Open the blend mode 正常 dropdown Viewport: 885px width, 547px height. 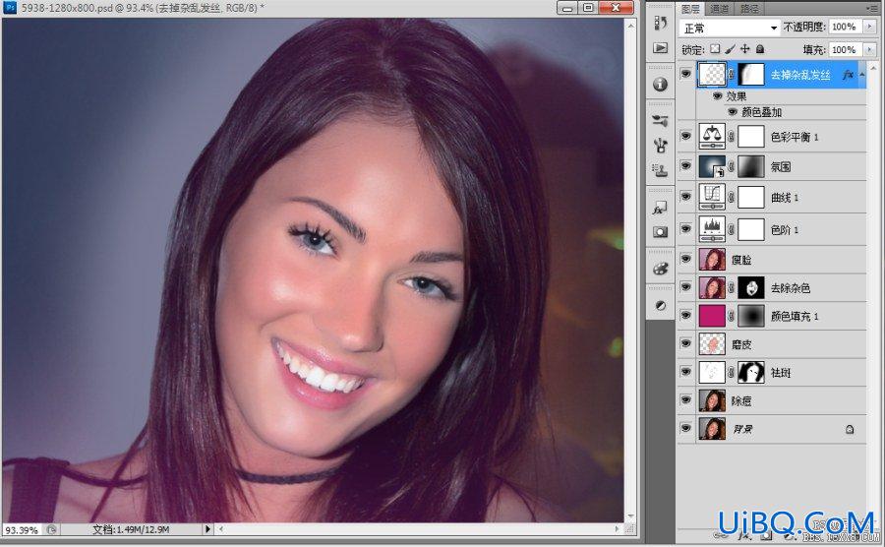730,28
